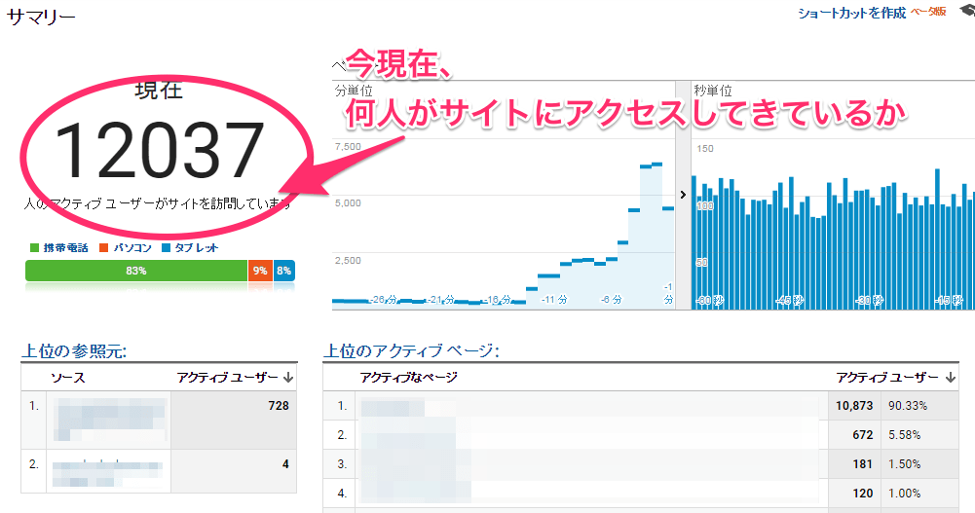Select the green 83% device bar segment
Viewport: 975px width, 513px height.
coord(135,272)
